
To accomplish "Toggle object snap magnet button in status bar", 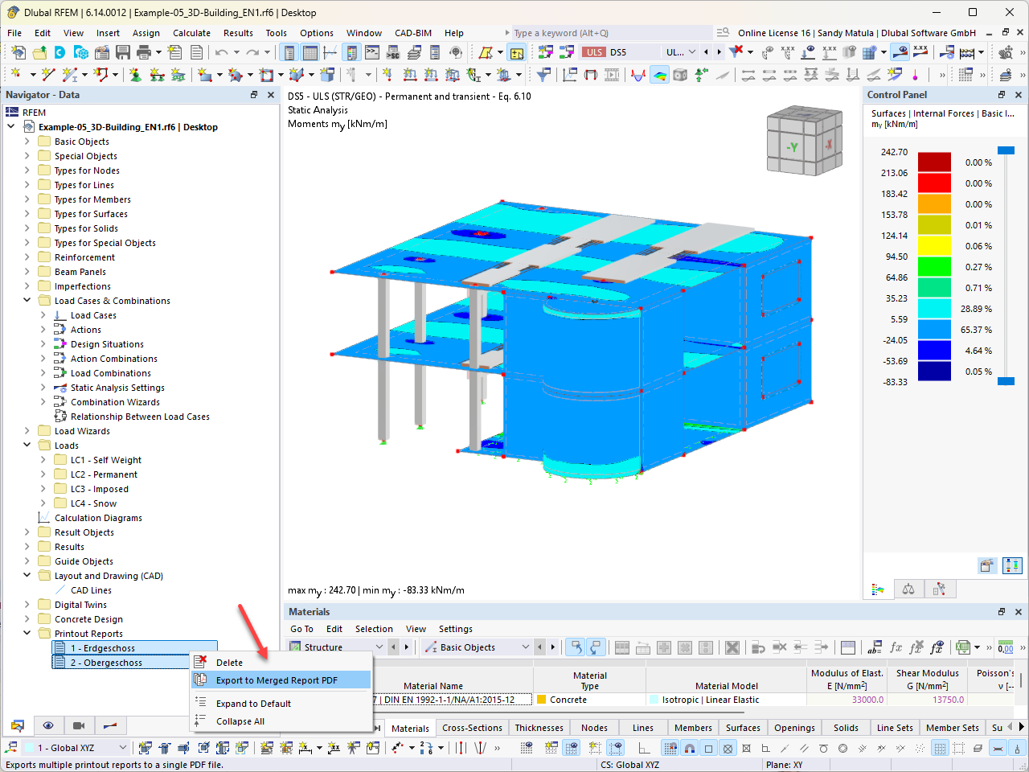I will pos(689,748).
